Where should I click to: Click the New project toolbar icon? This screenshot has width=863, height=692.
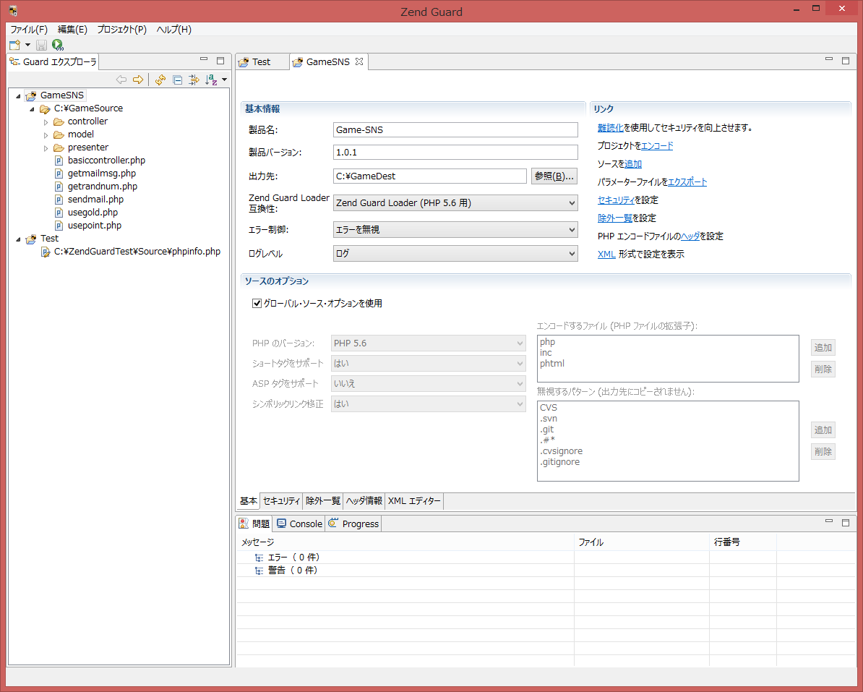pyautogui.click(x=14, y=45)
